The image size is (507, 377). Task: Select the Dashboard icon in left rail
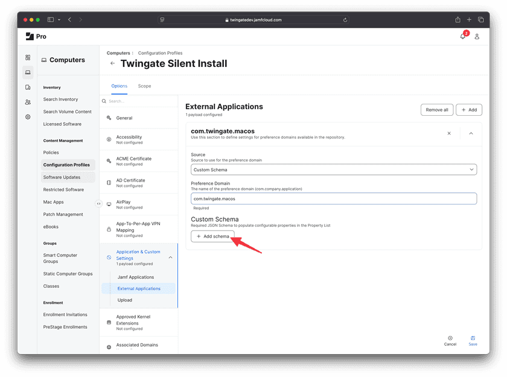pyautogui.click(x=28, y=57)
